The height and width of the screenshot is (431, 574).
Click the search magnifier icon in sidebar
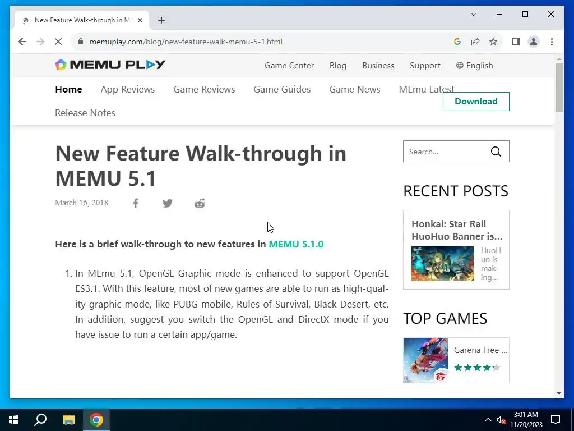click(496, 152)
